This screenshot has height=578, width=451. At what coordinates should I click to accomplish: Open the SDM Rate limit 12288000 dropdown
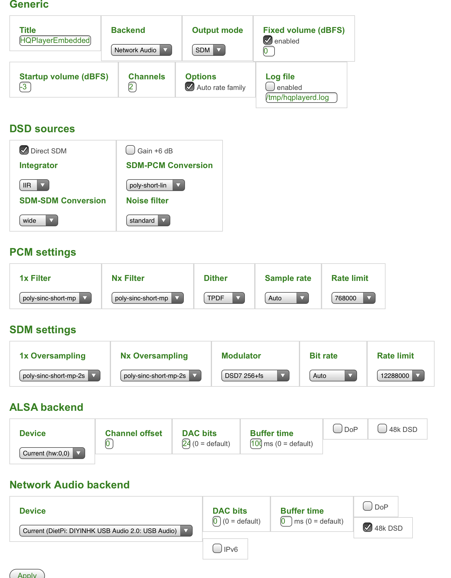(x=400, y=376)
